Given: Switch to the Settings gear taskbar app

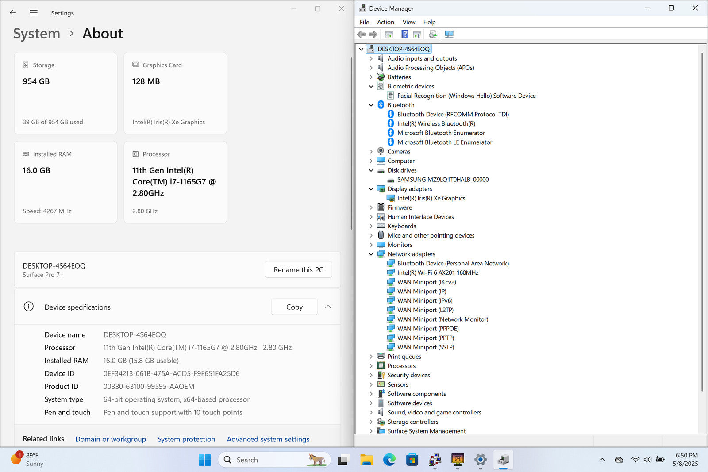Looking at the screenshot, I should pos(480,460).
